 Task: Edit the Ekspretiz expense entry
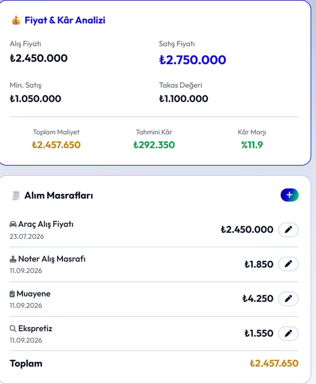288,334
